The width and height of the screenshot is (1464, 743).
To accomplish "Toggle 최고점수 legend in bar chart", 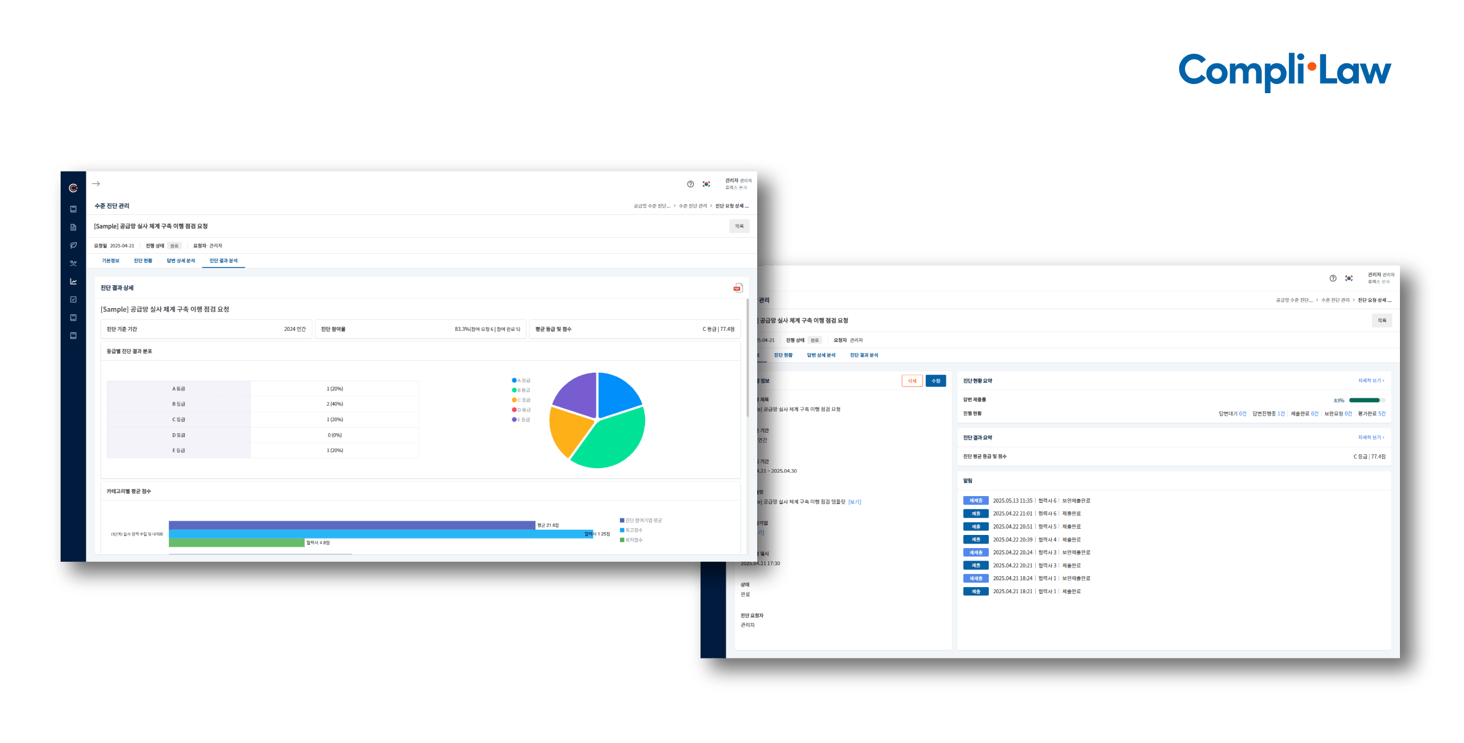I will [x=631, y=530].
